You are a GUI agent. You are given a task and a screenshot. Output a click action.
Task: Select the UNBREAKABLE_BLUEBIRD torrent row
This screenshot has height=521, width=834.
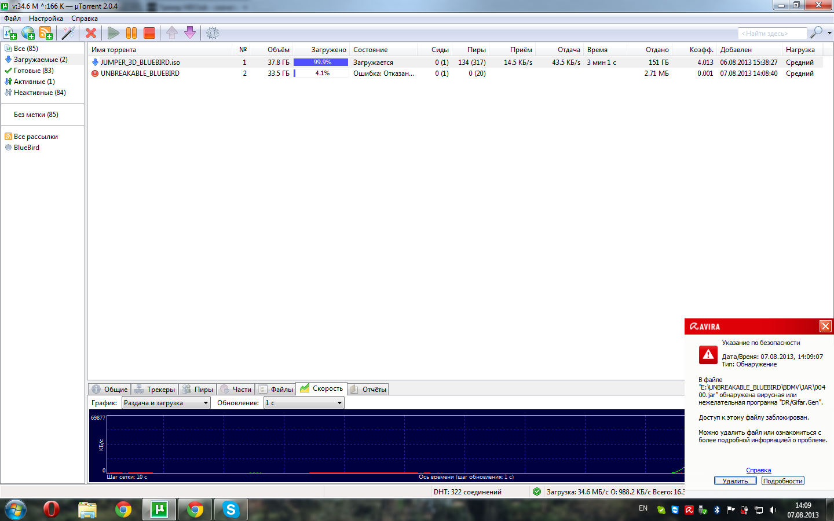455,74
